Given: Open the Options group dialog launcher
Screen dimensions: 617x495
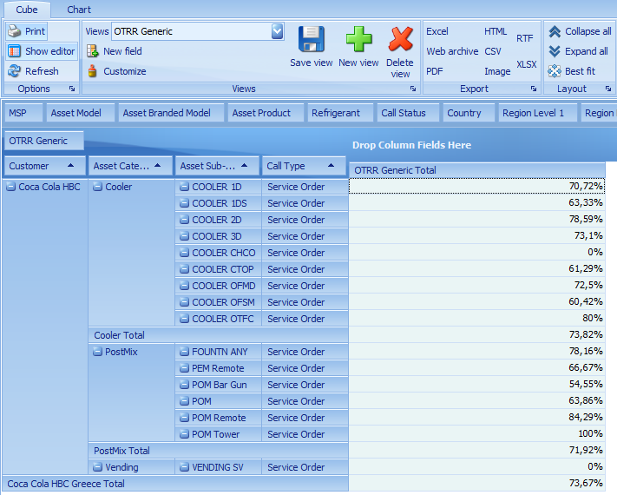Looking at the screenshot, I should 72,89.
